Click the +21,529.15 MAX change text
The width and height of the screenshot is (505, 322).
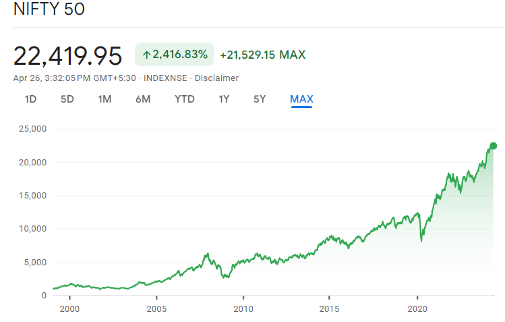[x=263, y=54]
